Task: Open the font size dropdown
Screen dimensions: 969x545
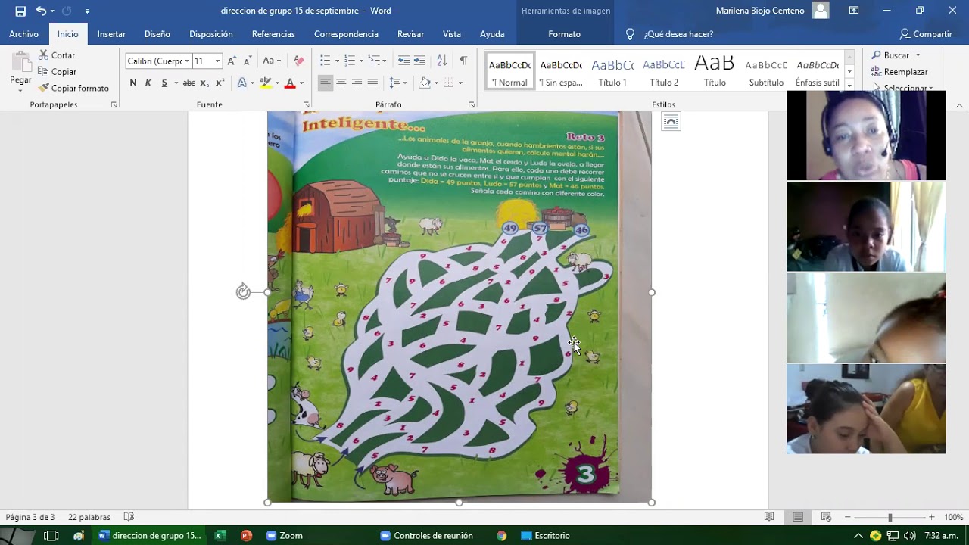Action: [217, 61]
